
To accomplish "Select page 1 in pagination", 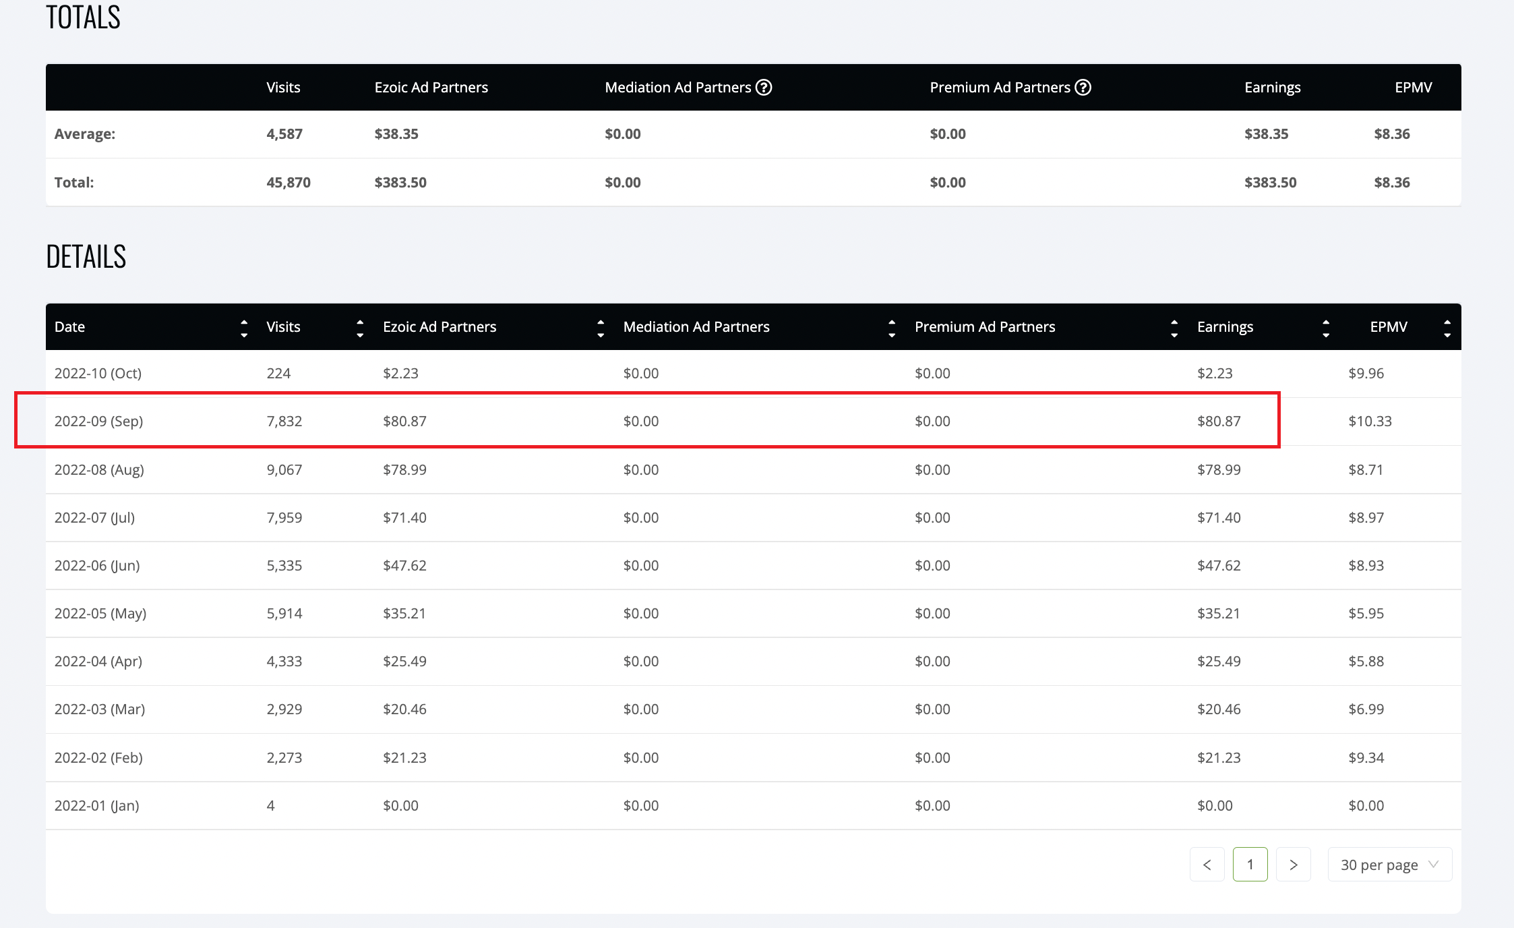I will click(1250, 865).
